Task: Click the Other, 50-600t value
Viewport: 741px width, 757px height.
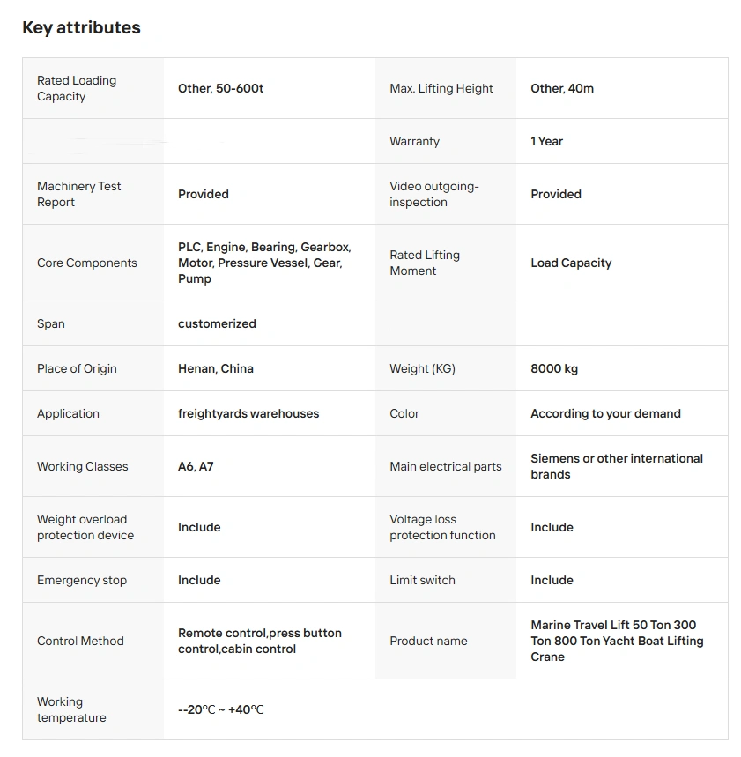Action: click(x=220, y=88)
